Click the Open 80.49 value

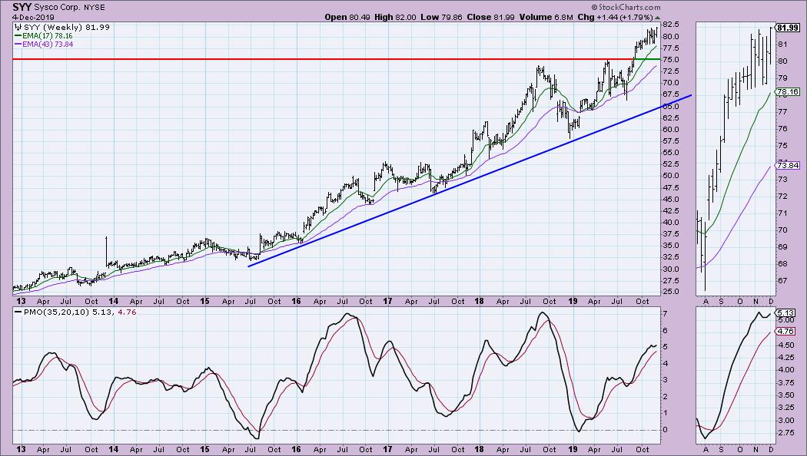coord(348,17)
